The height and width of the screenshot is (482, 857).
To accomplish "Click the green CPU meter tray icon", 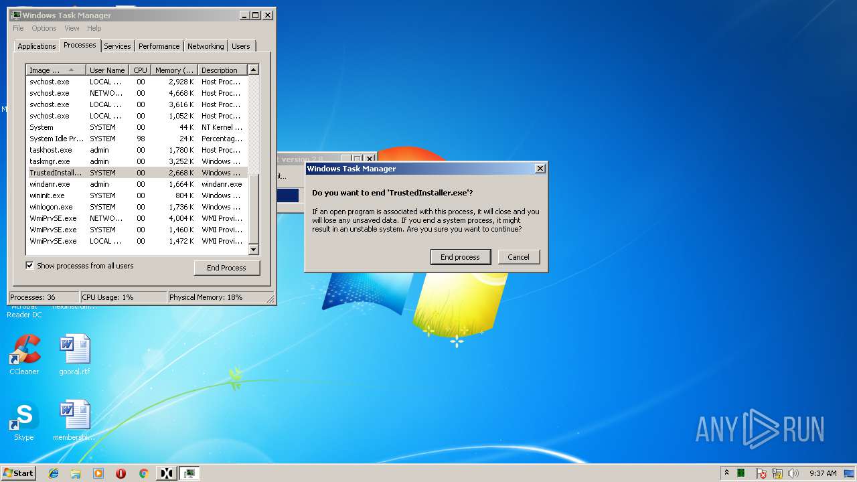I will point(741,473).
